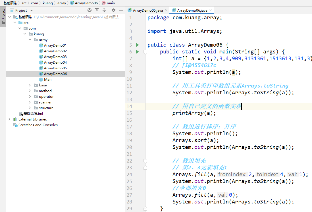The image size is (312, 212).
Task: Collapse main method fold marker on line 6
Action: [x=145, y=52]
